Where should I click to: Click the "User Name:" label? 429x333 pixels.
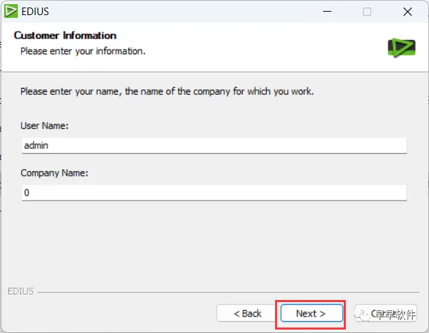(x=44, y=126)
